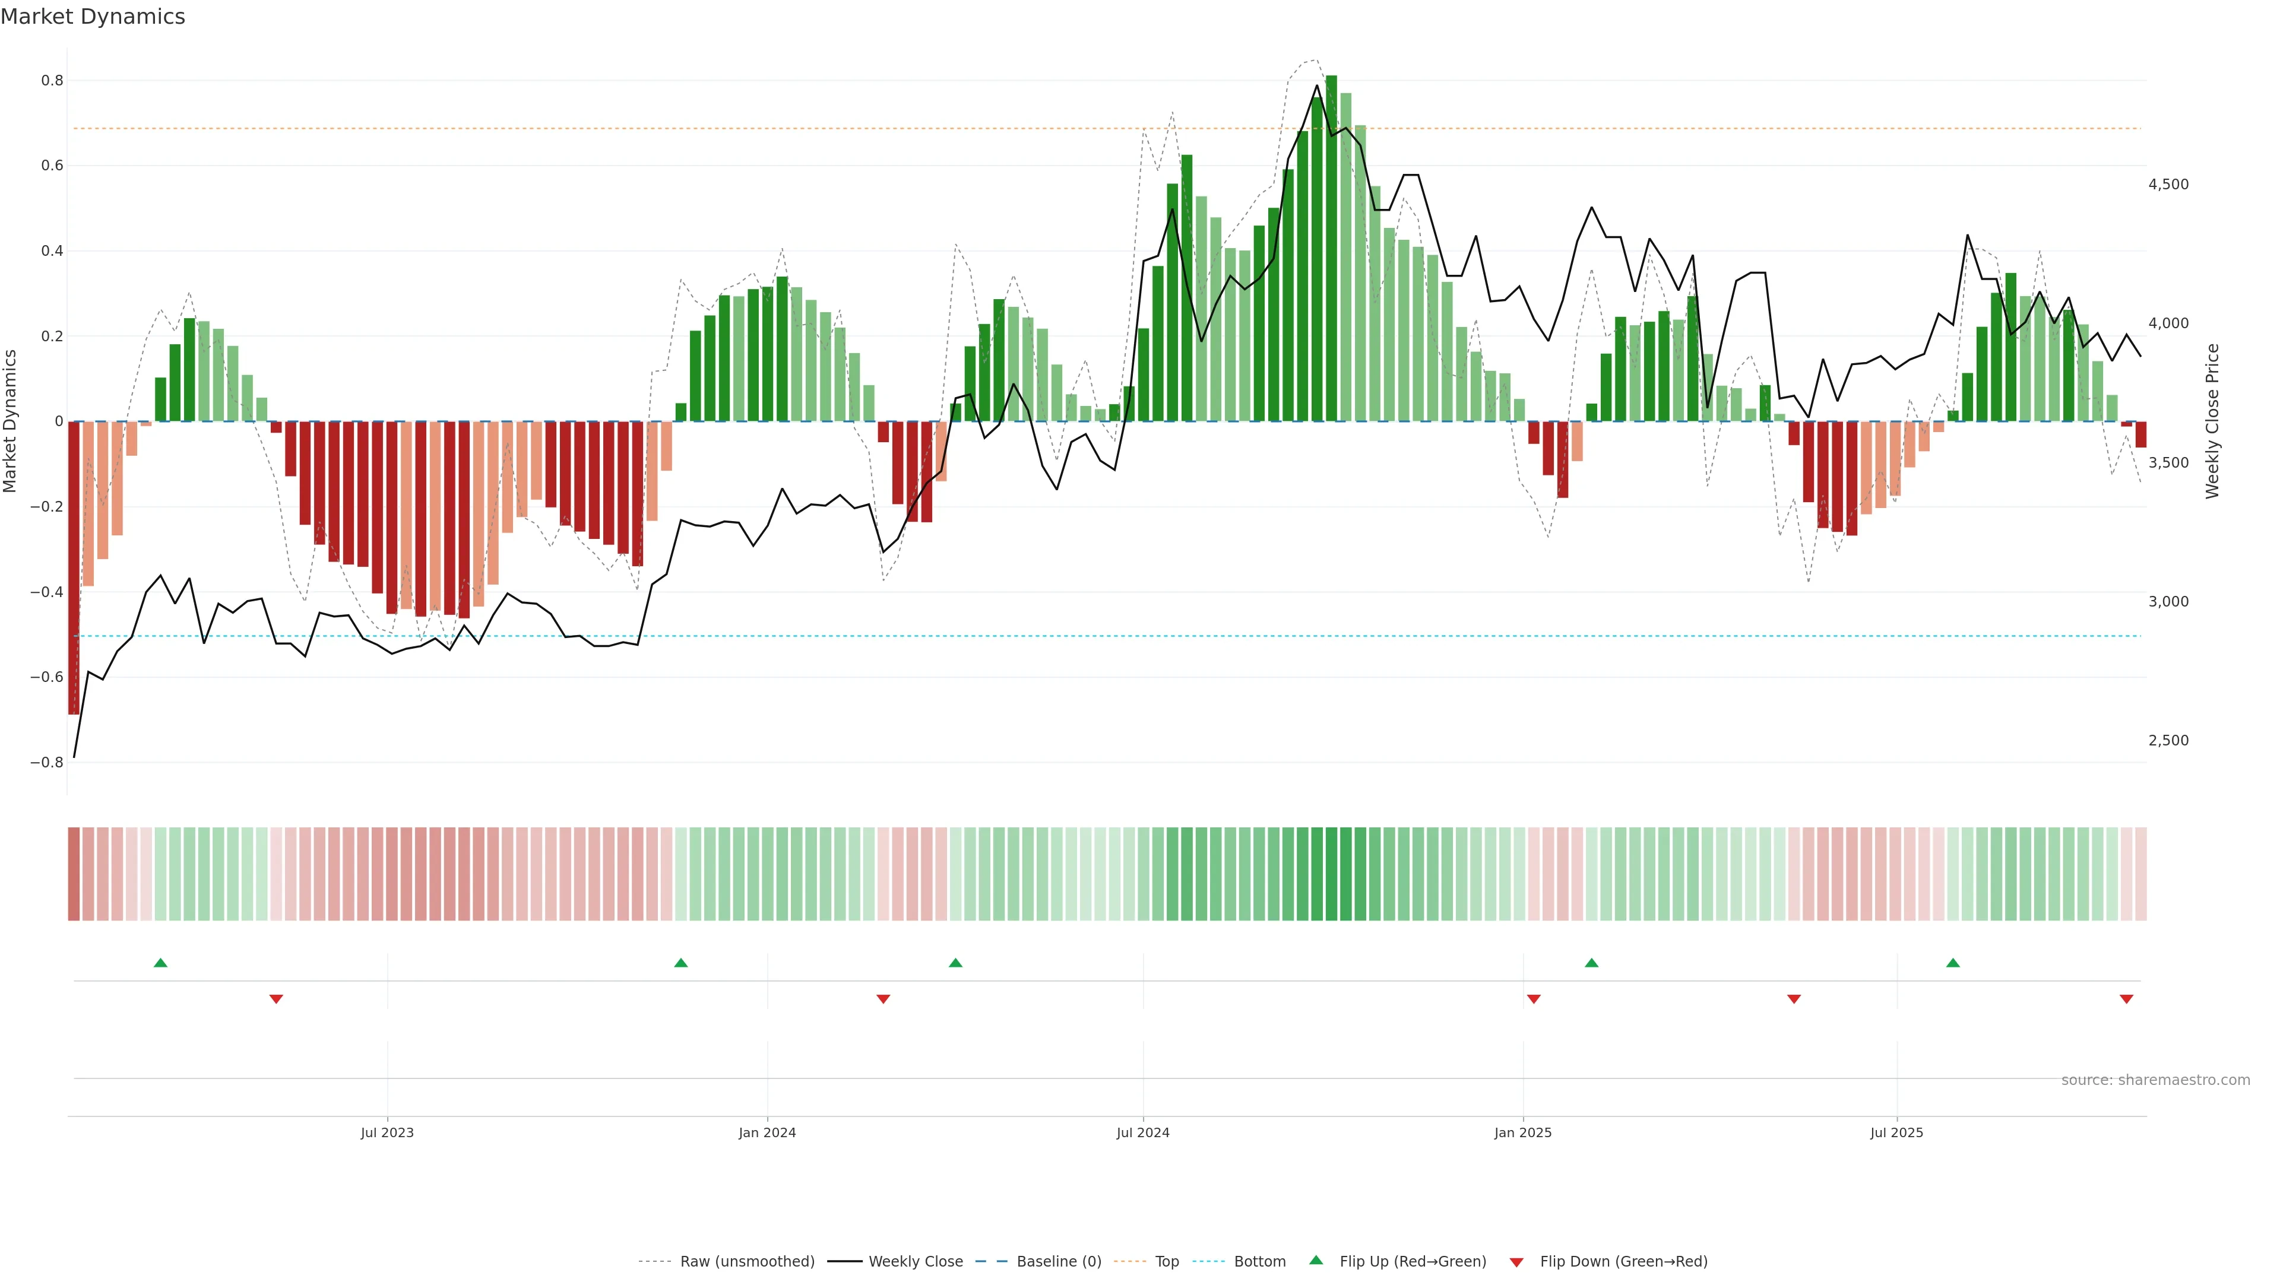Click the darkest green cell in heatmap strip
Screen dimensions: 2280x1282
coord(1331,874)
